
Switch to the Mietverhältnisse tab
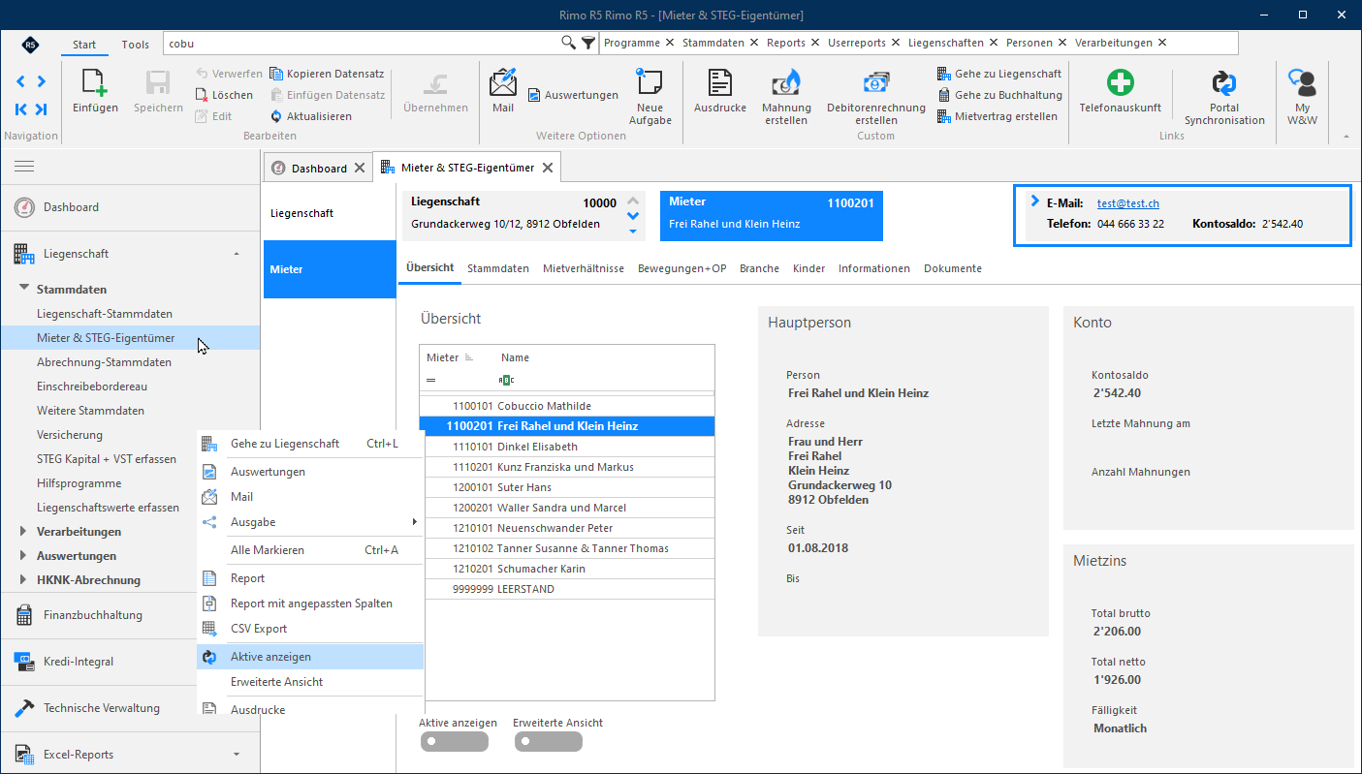[x=584, y=268]
